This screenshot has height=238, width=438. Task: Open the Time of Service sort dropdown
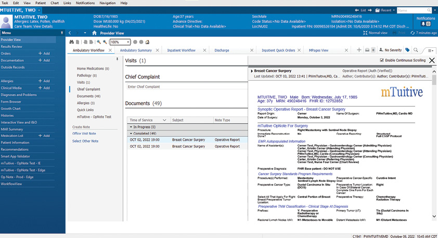coord(164,120)
